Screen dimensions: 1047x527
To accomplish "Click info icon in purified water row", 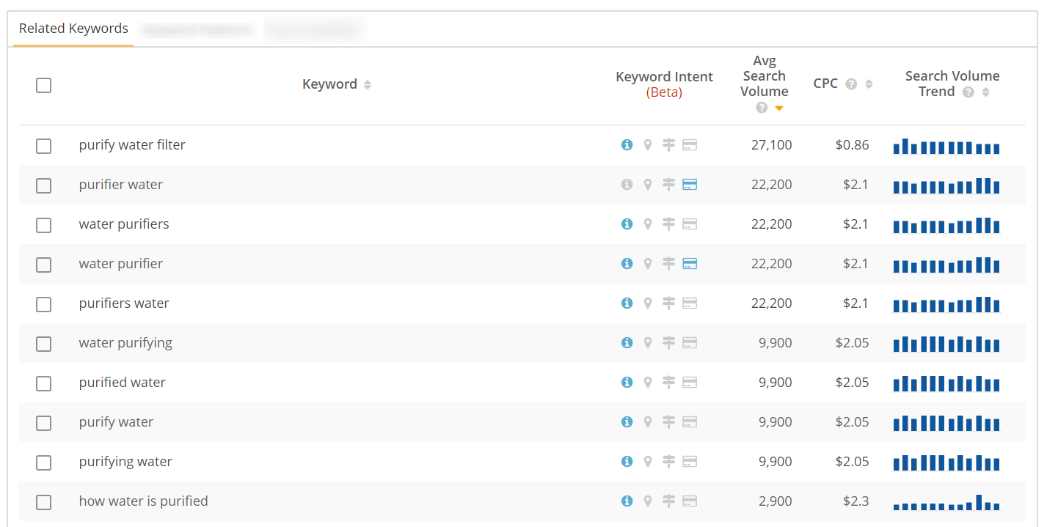I will (627, 383).
